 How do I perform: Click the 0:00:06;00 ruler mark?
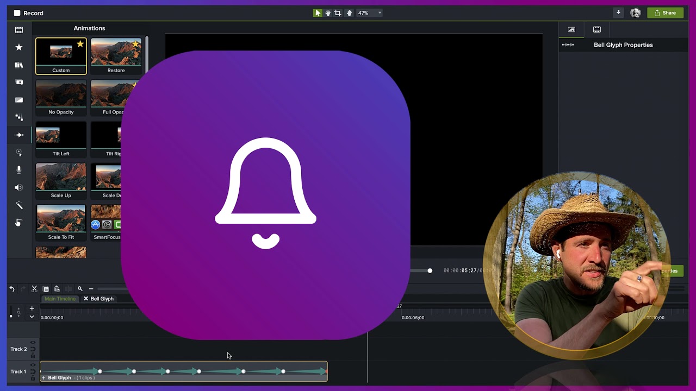[413, 318]
